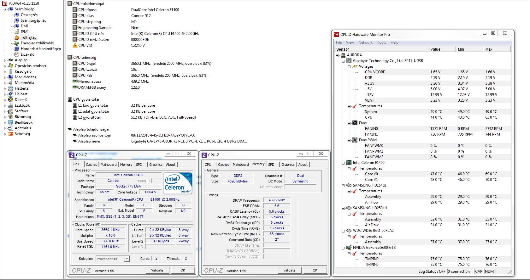Click Validate button in right CPU-Z window

pos(290,270)
